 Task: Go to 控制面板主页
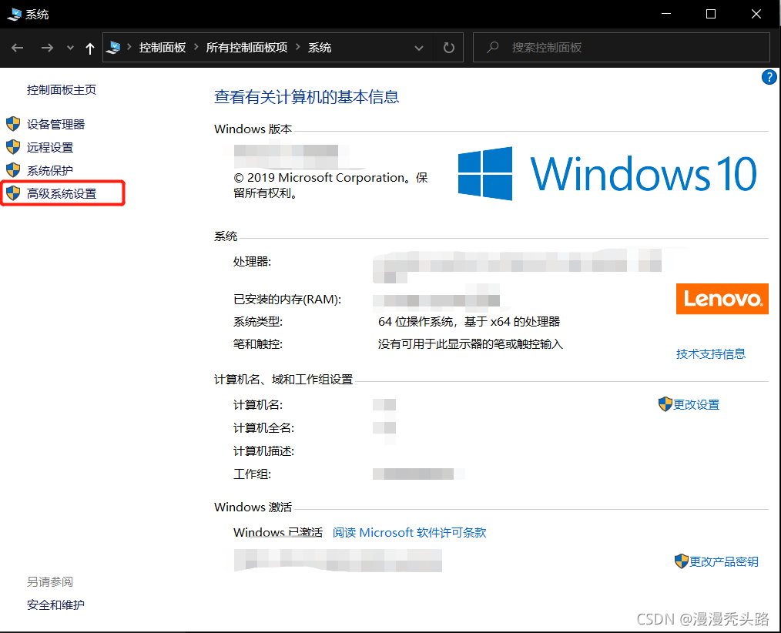pyautogui.click(x=62, y=89)
